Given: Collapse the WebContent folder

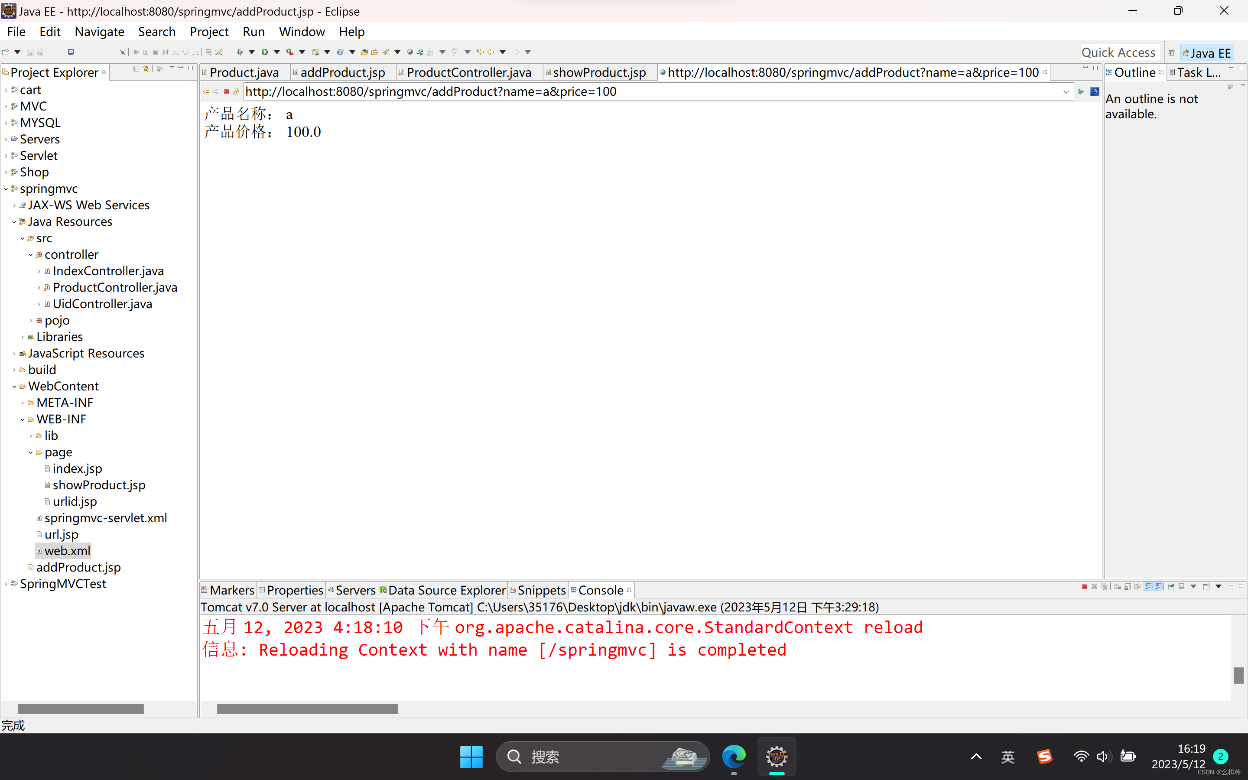Looking at the screenshot, I should tap(14, 387).
